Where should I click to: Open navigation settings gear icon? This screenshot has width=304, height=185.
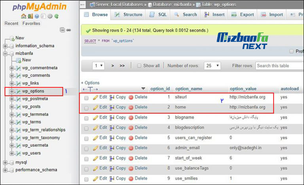point(50,16)
